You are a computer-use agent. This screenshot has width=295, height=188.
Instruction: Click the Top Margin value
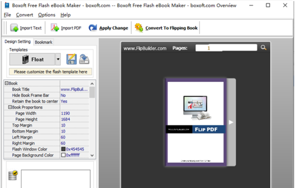[x=75, y=125]
